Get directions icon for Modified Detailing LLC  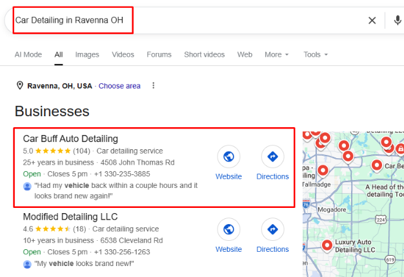tap(272, 229)
